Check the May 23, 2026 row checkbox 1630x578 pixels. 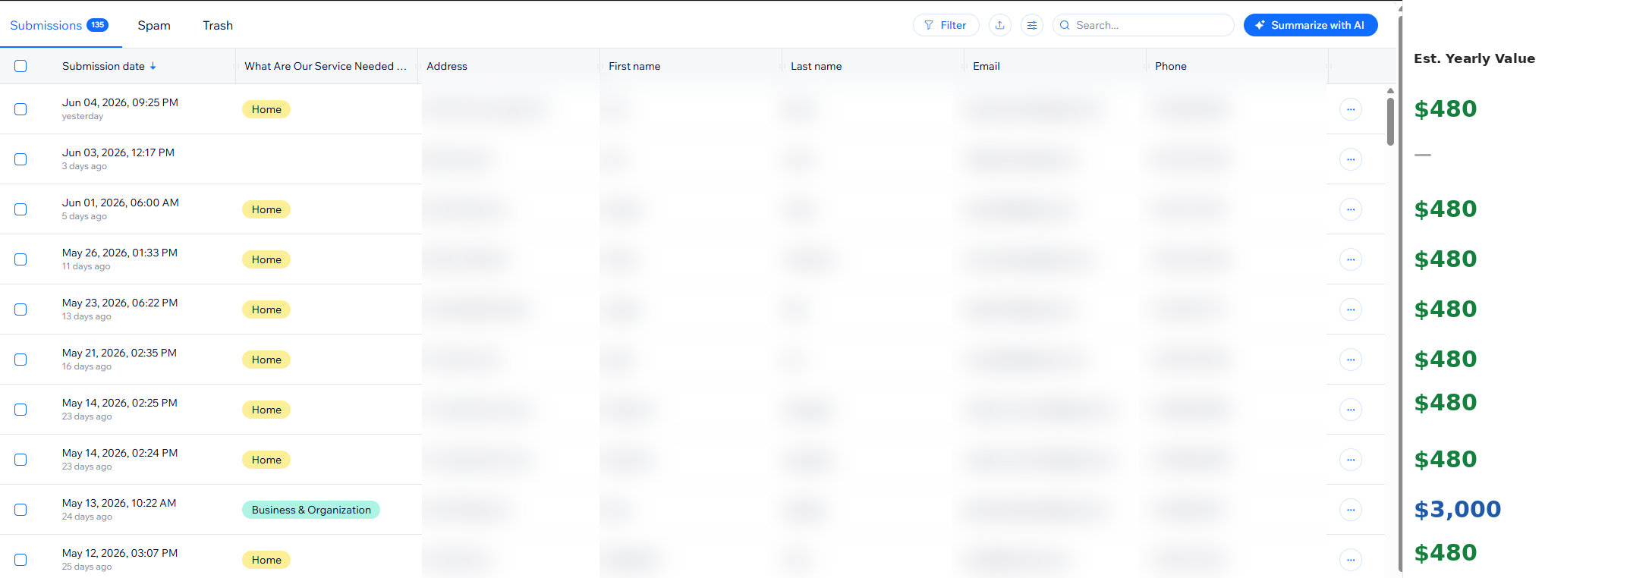(x=20, y=309)
